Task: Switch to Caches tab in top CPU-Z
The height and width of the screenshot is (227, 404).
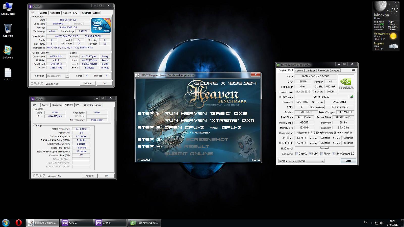Action: tap(43, 13)
